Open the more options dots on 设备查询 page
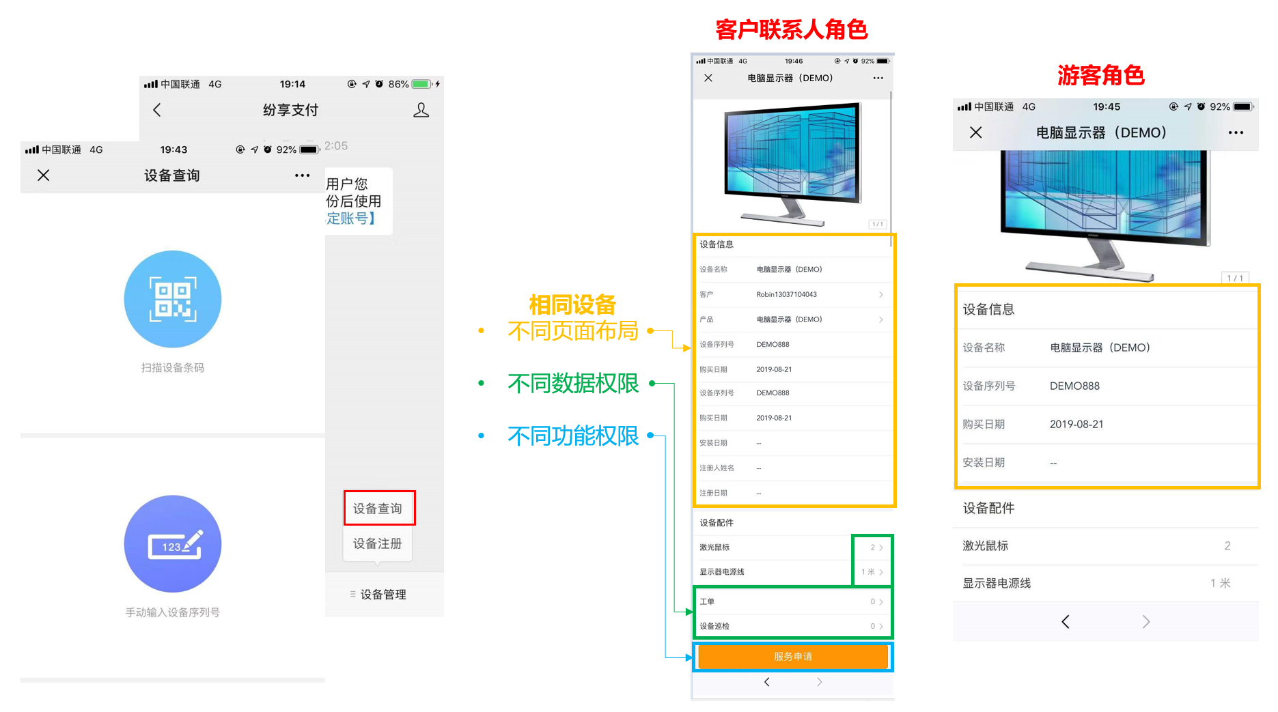The width and height of the screenshot is (1278, 712). tap(302, 175)
